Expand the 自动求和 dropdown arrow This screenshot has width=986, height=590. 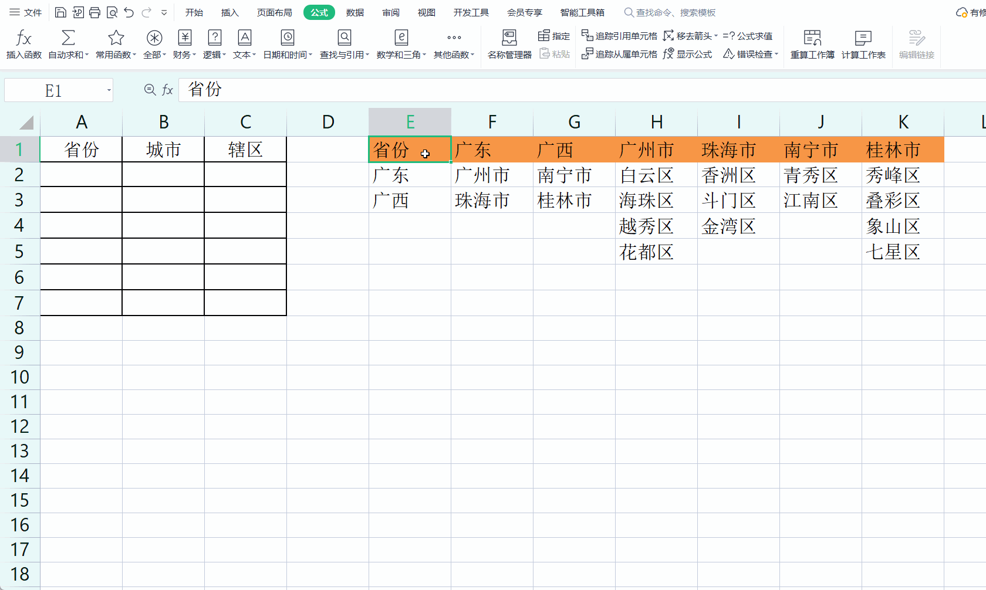pyautogui.click(x=87, y=55)
